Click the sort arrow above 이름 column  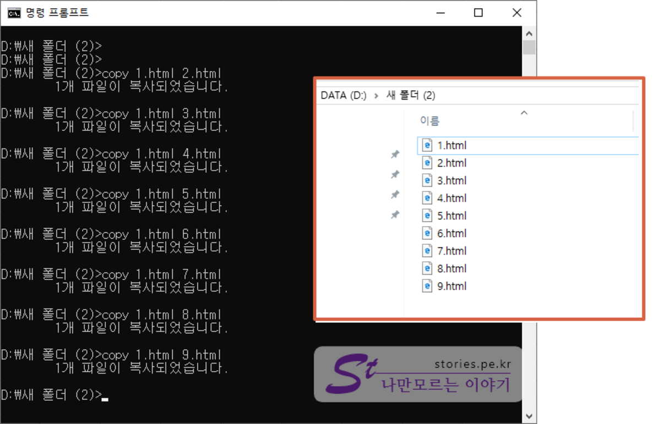pyautogui.click(x=524, y=113)
